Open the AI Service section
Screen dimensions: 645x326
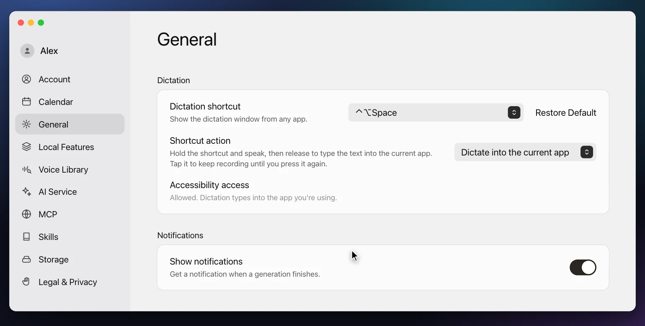pyautogui.click(x=70, y=192)
